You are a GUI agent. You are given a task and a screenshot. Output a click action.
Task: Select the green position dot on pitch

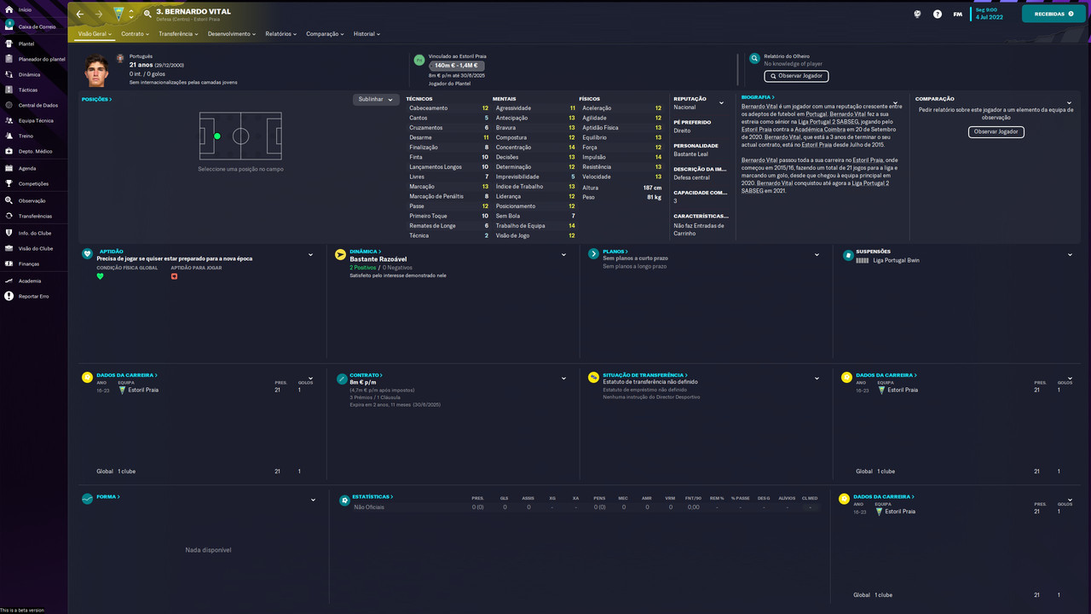pyautogui.click(x=217, y=136)
